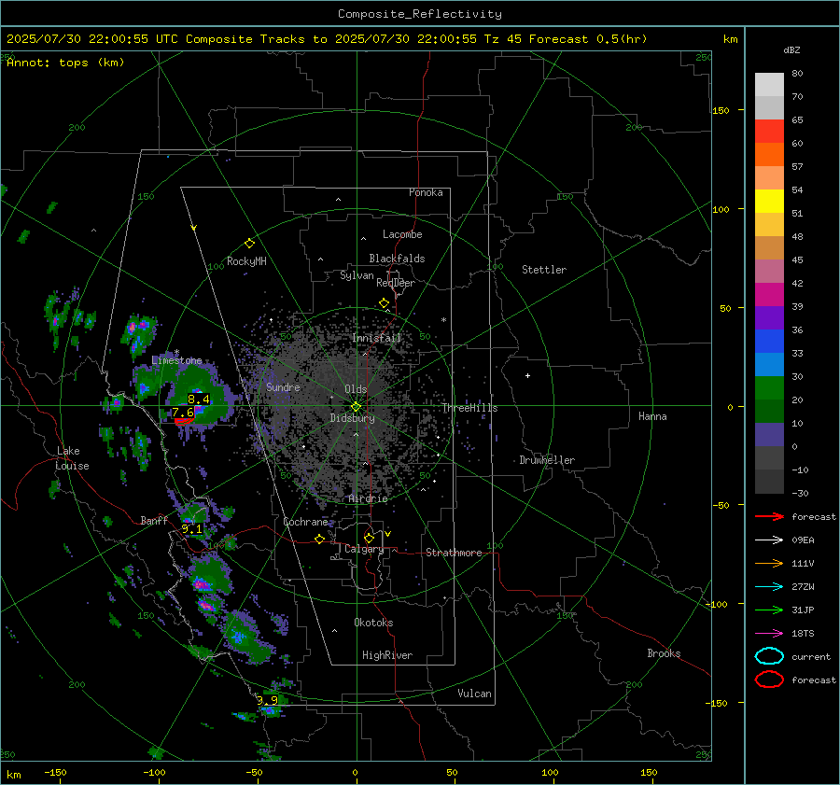Click the Blackfalds map label
The image size is (840, 785).
397,259
